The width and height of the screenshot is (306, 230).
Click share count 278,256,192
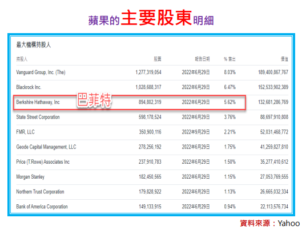(x=150, y=147)
